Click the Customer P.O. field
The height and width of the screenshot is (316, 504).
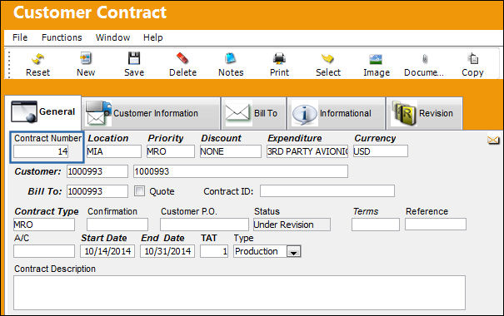point(204,225)
